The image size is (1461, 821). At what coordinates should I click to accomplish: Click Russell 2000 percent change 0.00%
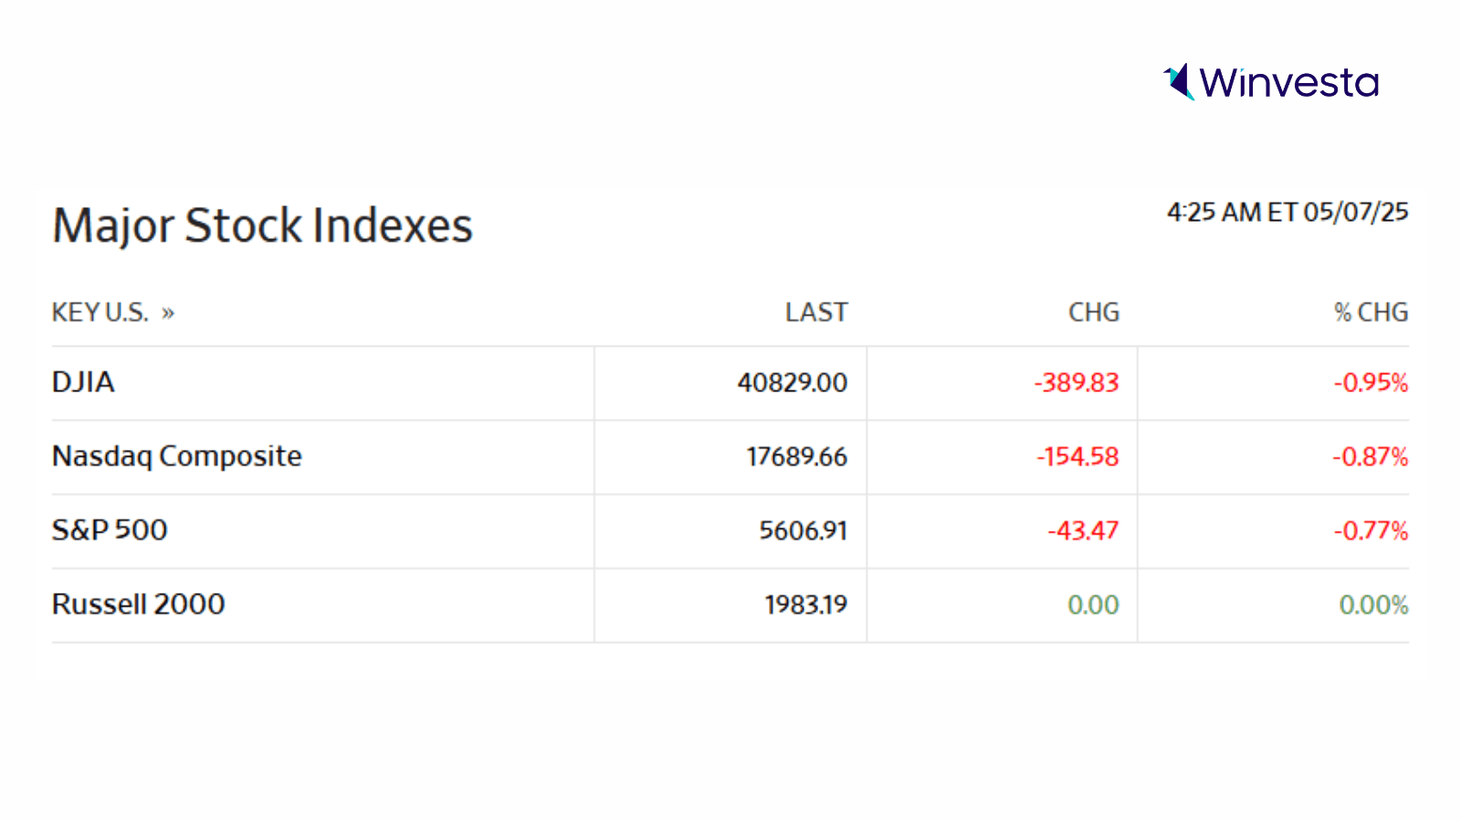[1373, 605]
